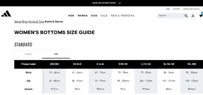The width and height of the screenshot is (203, 95).
Task: Click the inseam value 80cm
Action: (x=169, y=89)
